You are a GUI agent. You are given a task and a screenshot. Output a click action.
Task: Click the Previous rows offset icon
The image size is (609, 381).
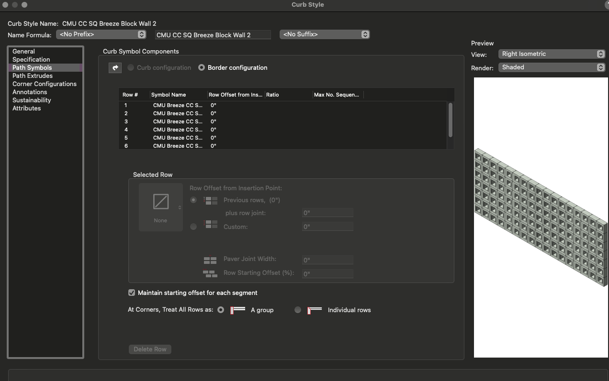coord(211,200)
